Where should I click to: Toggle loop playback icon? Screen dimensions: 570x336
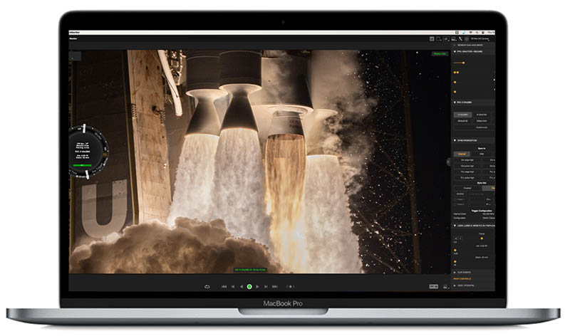pos(207,287)
